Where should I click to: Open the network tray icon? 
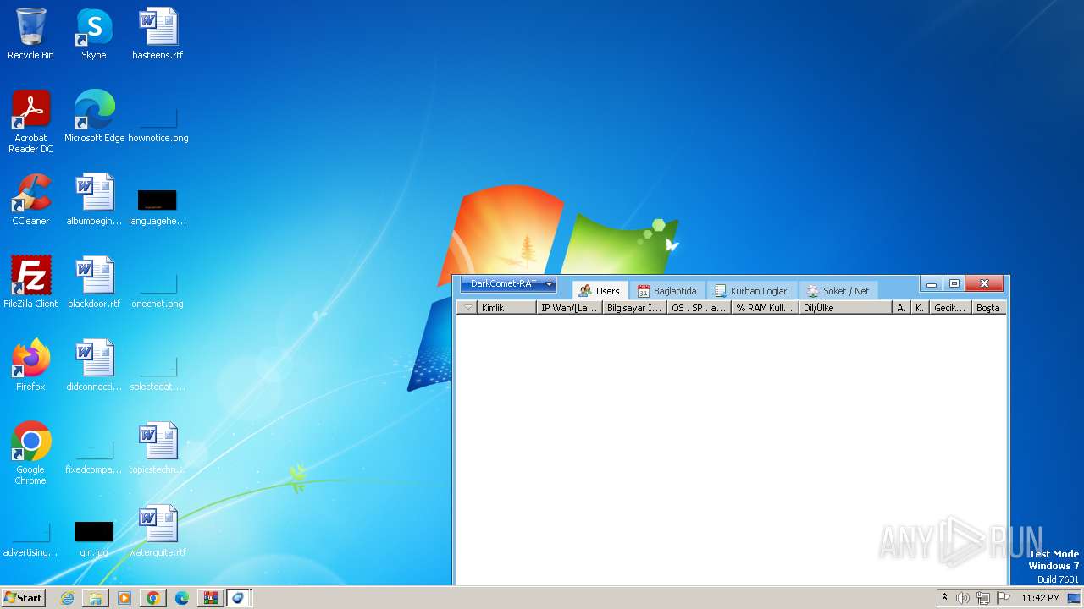pos(982,598)
